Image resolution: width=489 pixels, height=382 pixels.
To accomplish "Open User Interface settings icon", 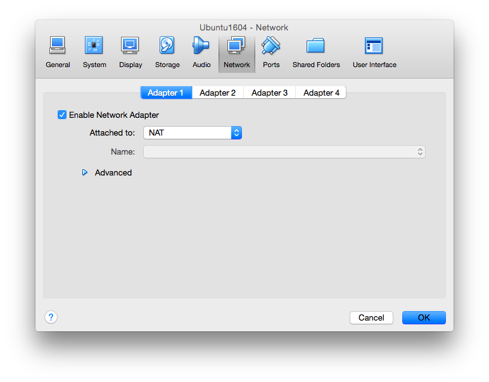I will (x=374, y=46).
